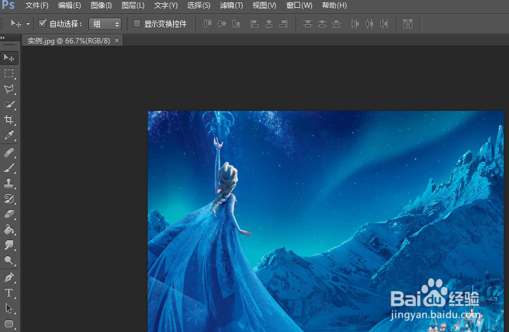Select the Eraser tool
Viewport: 509px width, 332px height.
pyautogui.click(x=9, y=214)
